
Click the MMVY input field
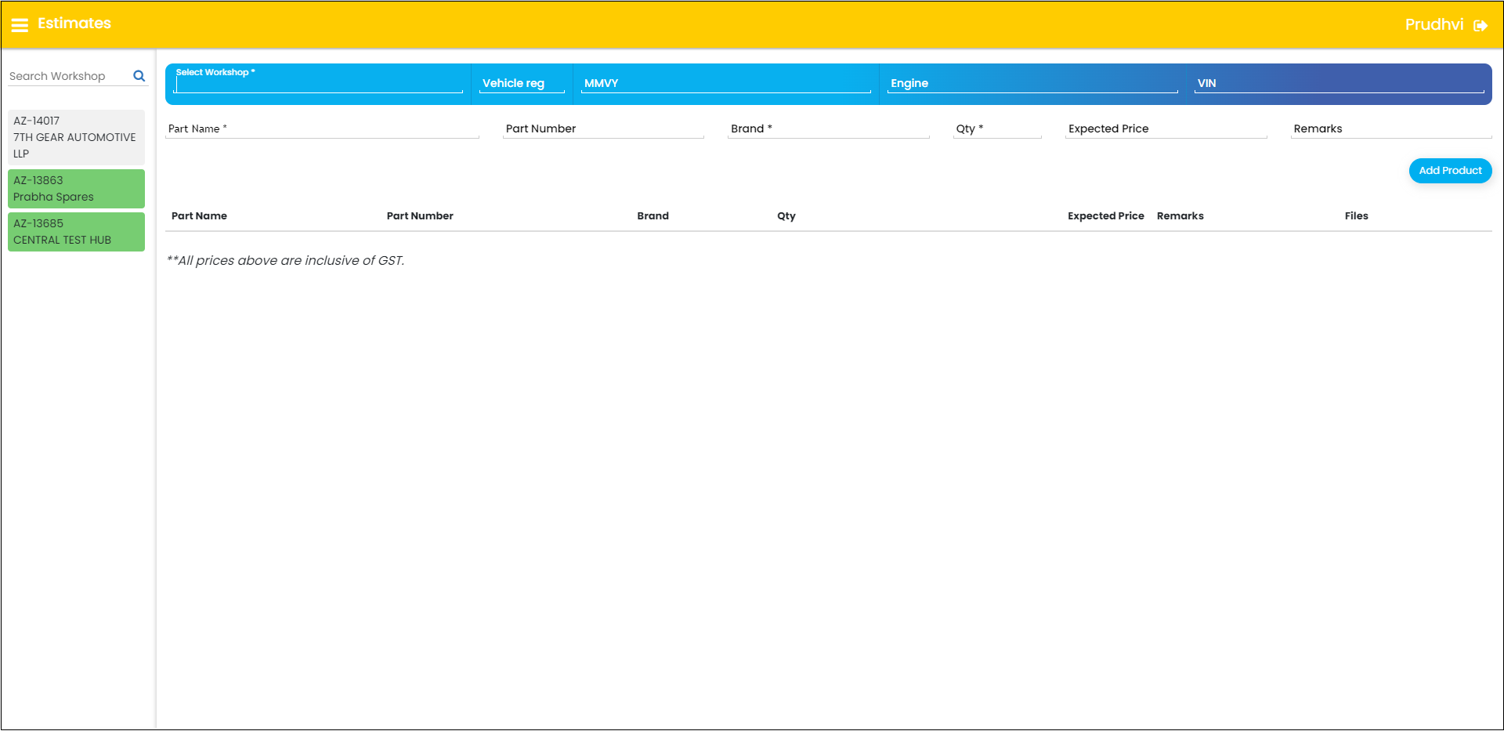pos(726,83)
